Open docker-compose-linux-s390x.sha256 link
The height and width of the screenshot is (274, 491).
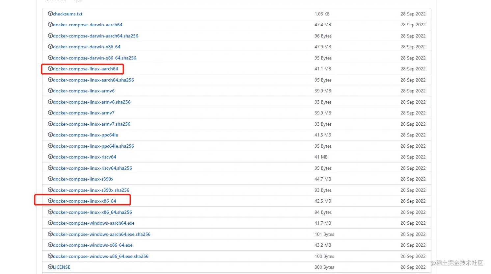pyautogui.click(x=91, y=190)
